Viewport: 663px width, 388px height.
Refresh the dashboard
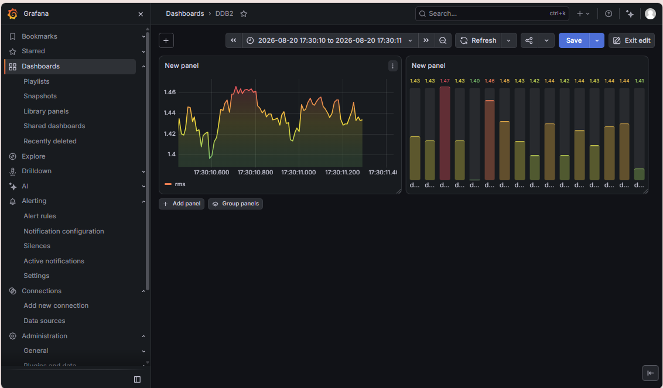(479, 40)
